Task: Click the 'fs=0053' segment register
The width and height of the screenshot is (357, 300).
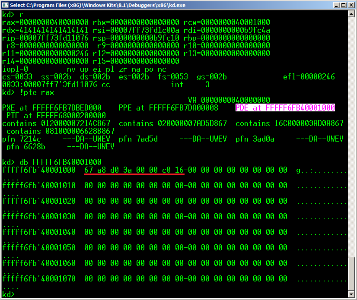Action: [x=173, y=77]
